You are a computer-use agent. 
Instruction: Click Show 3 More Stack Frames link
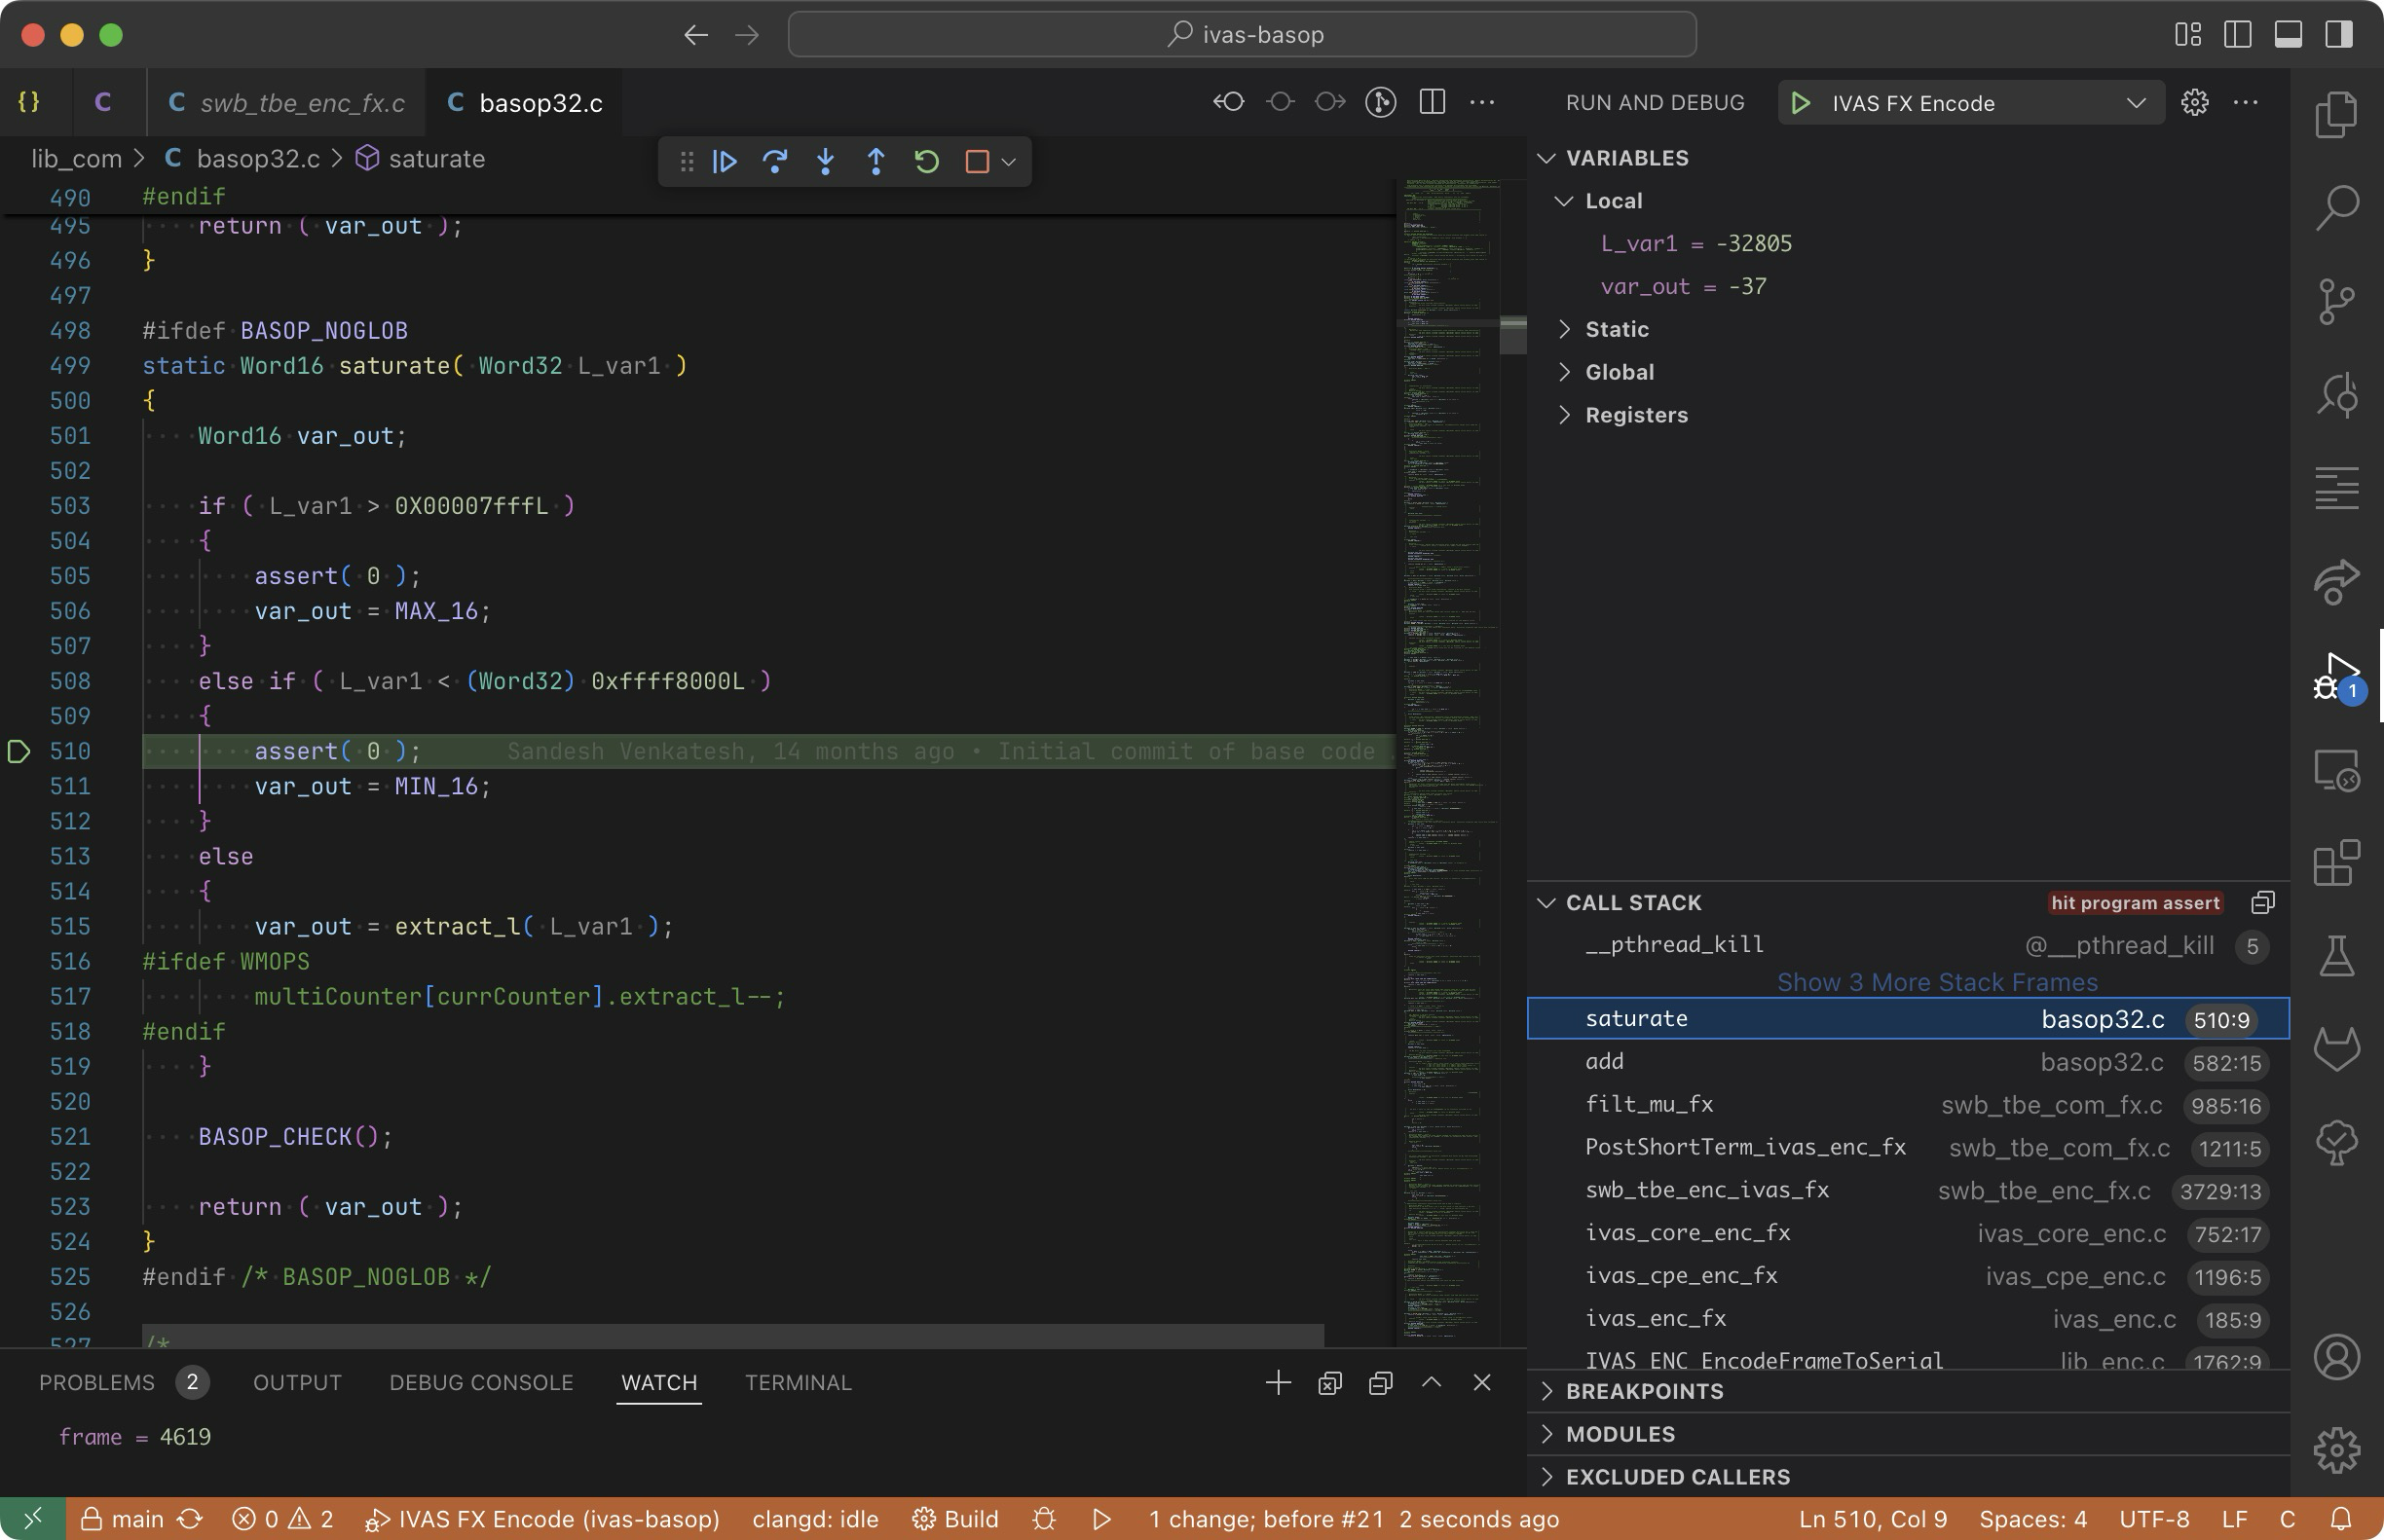(x=1937, y=982)
